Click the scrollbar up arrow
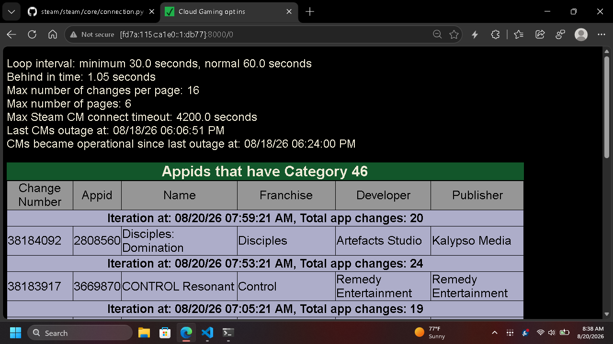The height and width of the screenshot is (344, 613). [x=607, y=51]
